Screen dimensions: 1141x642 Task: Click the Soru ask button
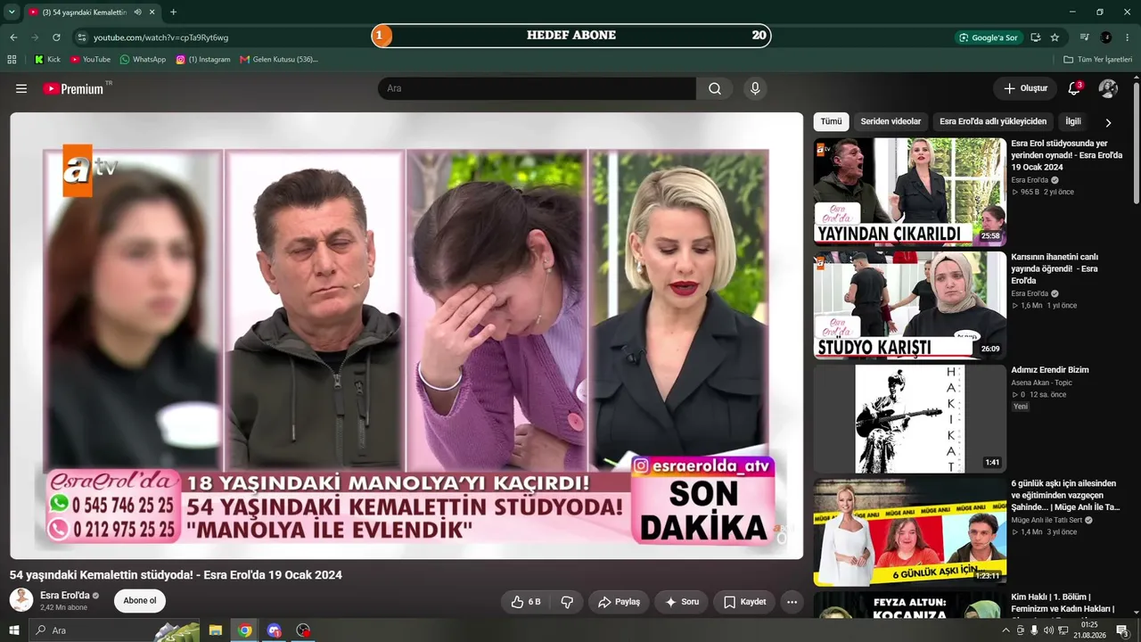(682, 602)
